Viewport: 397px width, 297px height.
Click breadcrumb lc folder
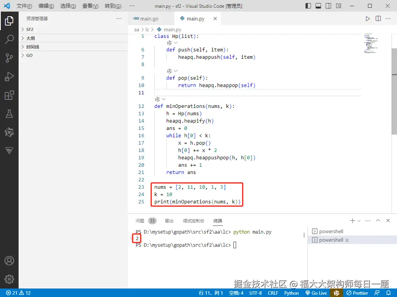click(x=147, y=29)
